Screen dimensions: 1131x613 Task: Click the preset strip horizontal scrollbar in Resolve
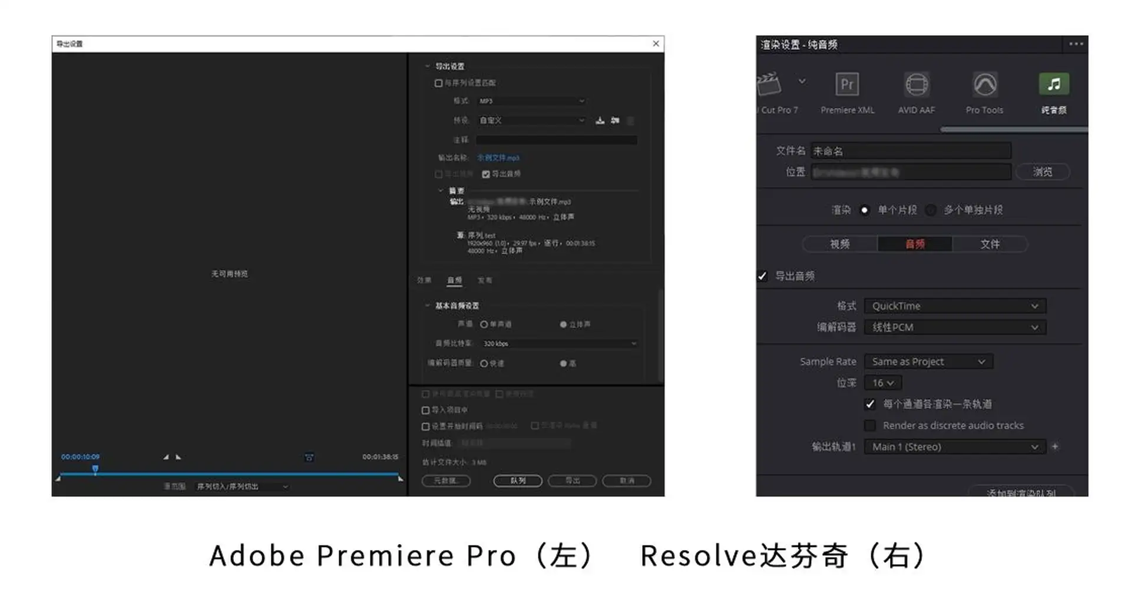(x=1013, y=130)
